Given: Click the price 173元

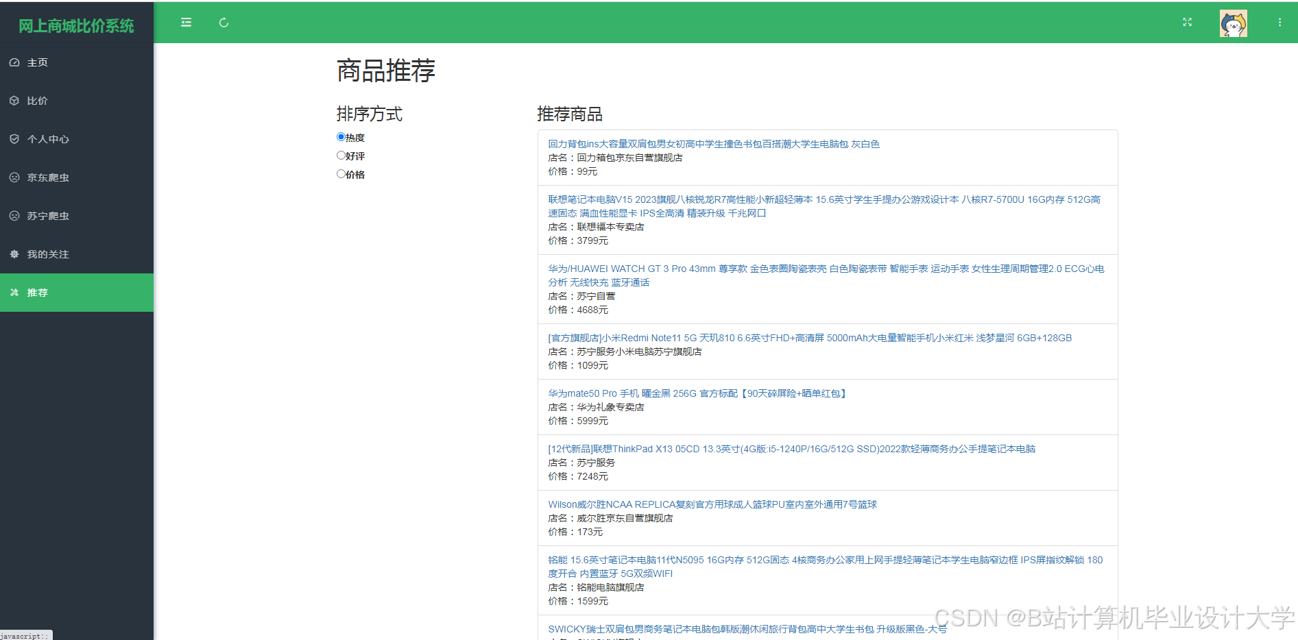Looking at the screenshot, I should (x=590, y=532).
